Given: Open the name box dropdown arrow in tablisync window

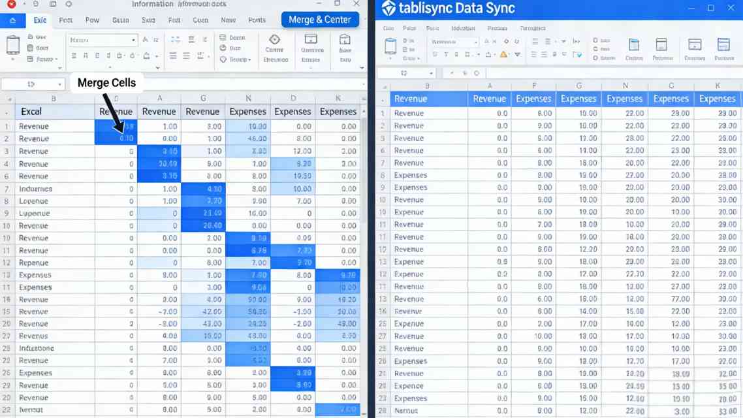Looking at the screenshot, I should 431,73.
